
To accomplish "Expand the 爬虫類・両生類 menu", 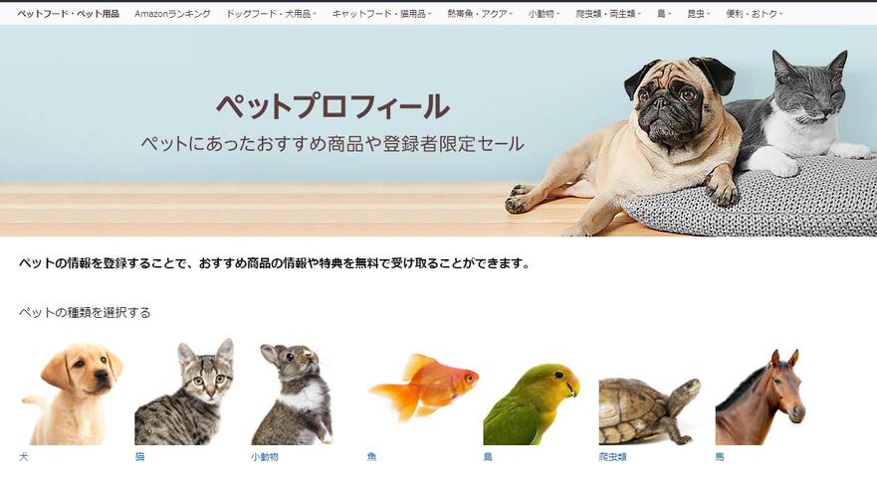I will tap(608, 13).
